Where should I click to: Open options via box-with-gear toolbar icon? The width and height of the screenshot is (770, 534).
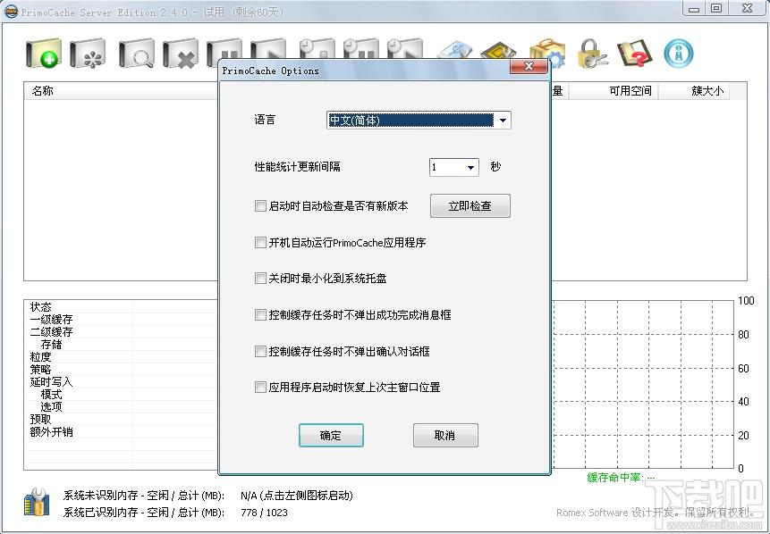click(547, 53)
